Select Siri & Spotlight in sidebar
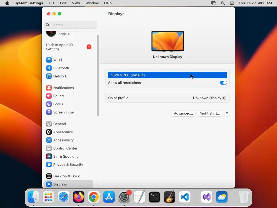This screenshot has height=208, width=277. [68, 157]
